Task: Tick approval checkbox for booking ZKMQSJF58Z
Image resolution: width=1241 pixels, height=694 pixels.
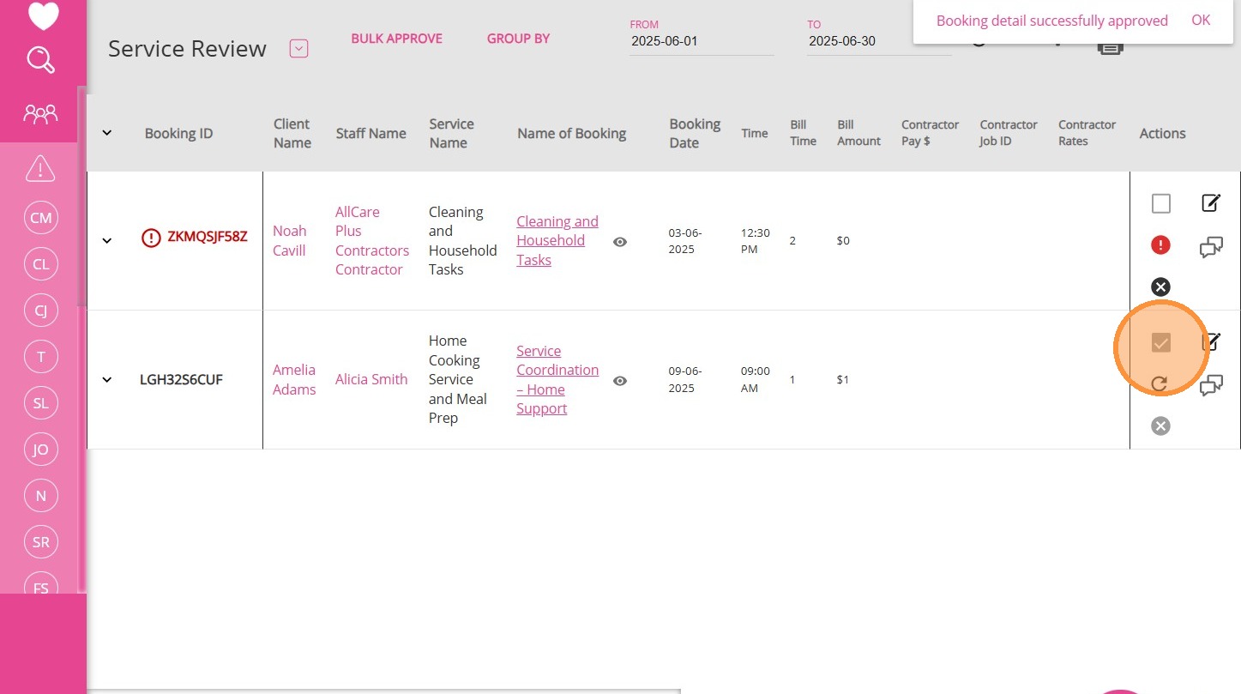Action: 1160,203
